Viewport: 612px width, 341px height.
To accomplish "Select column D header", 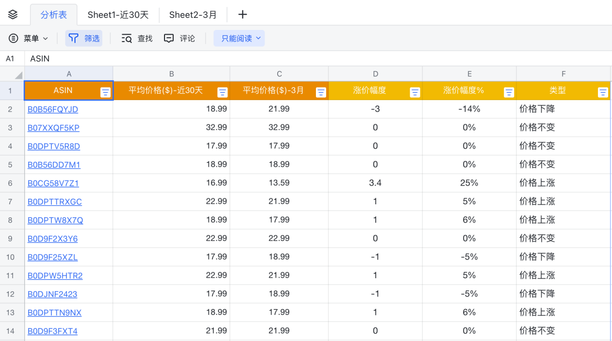I will [x=375, y=74].
